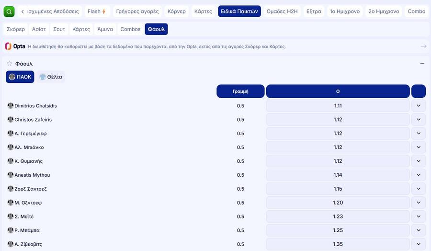Viewport: 431px width, 251px height.
Task: Switch to the Σκόρερ sub-tab
Action: coord(16,29)
